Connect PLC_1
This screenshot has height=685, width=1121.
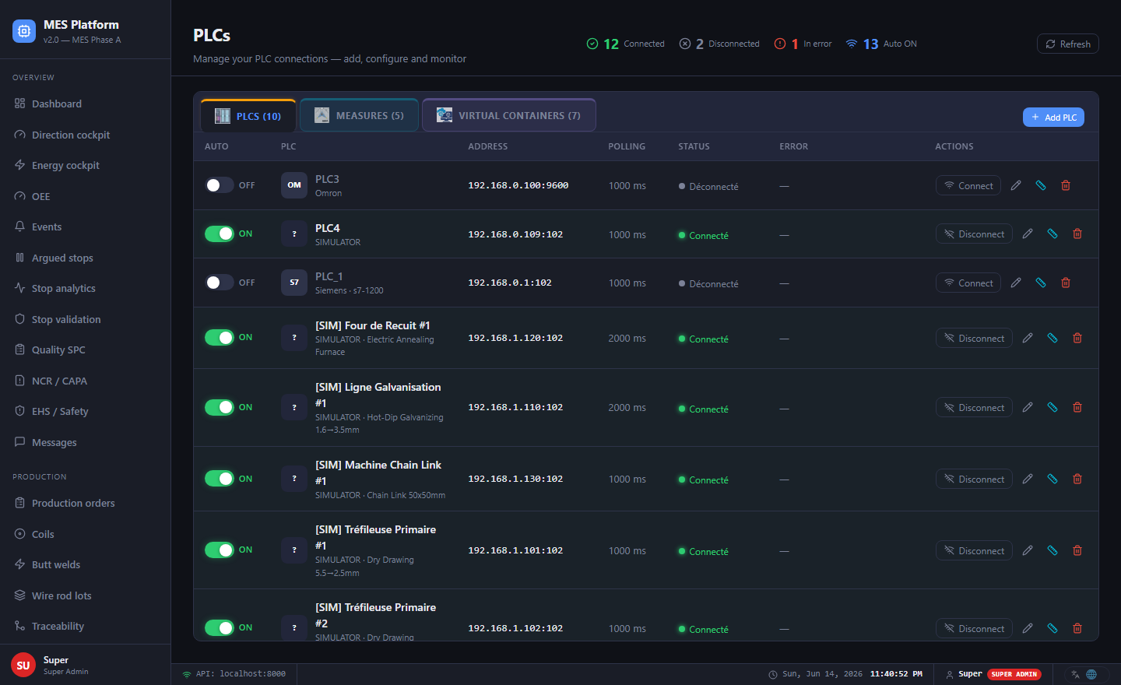click(968, 283)
